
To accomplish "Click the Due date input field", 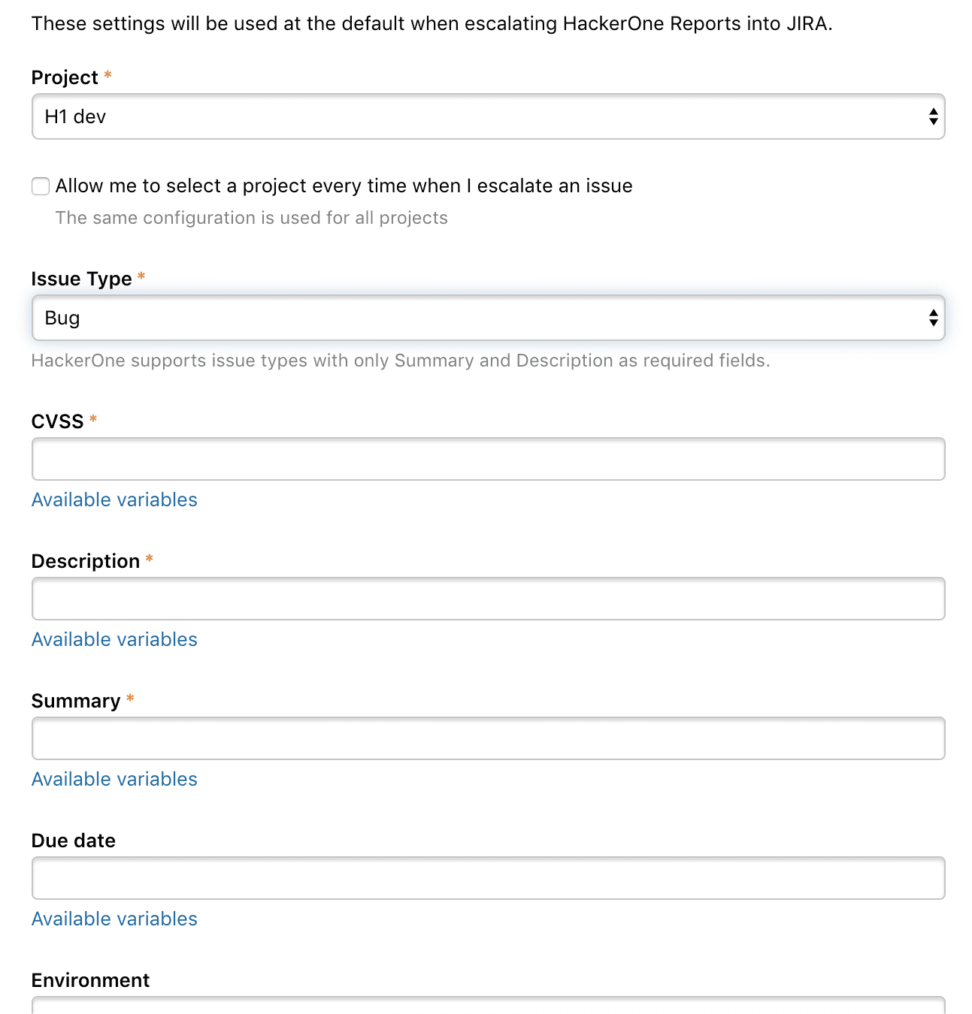I will click(x=487, y=878).
